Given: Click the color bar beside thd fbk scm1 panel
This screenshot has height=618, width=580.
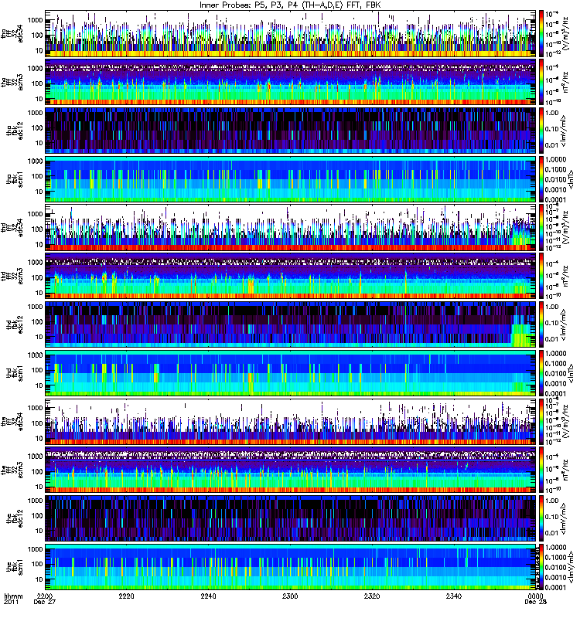Looking at the screenshot, I should pyautogui.click(x=541, y=373).
